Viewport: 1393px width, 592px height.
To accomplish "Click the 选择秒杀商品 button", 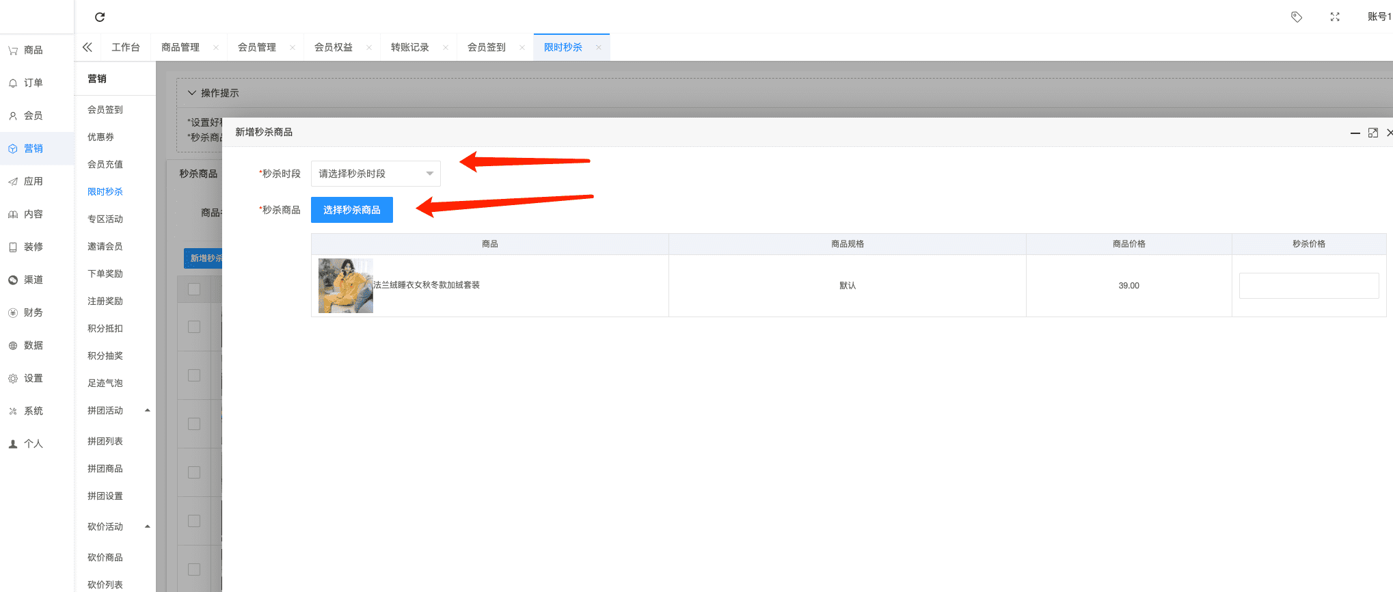I will point(351,210).
